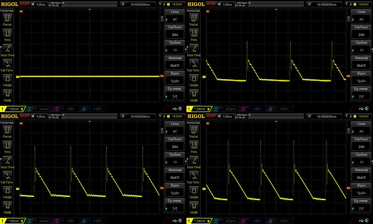Open Пробник 1X probe menu in top-right scope
373x224 pixels.
(361, 48)
